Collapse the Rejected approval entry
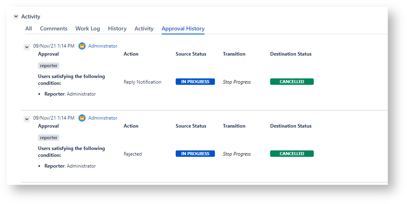This screenshot has width=407, height=204. (27, 119)
